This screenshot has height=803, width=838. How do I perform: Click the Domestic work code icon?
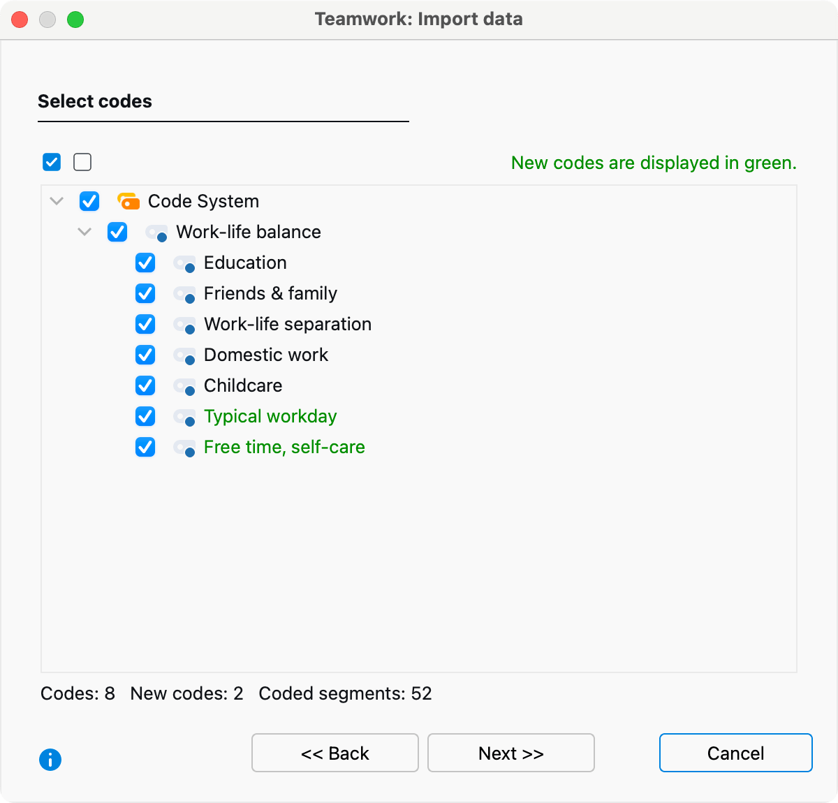[184, 355]
